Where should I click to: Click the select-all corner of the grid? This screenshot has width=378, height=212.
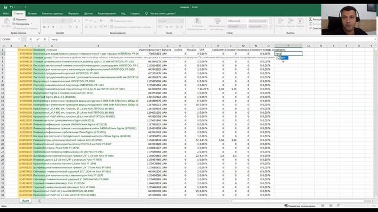pos(2,46)
